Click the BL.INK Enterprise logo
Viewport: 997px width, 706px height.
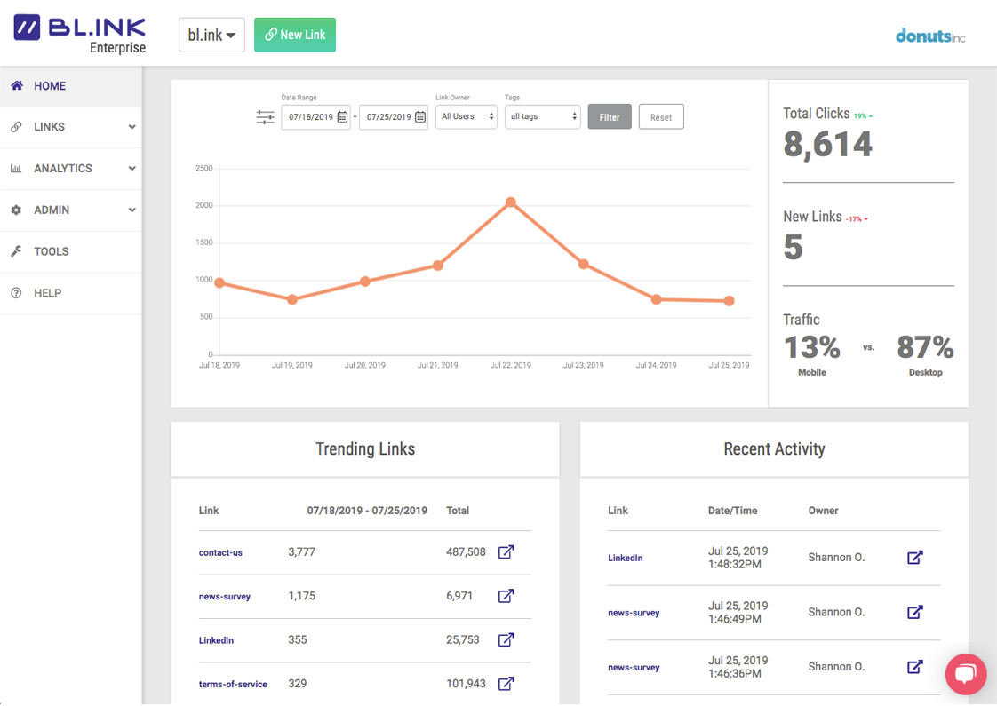pos(80,34)
